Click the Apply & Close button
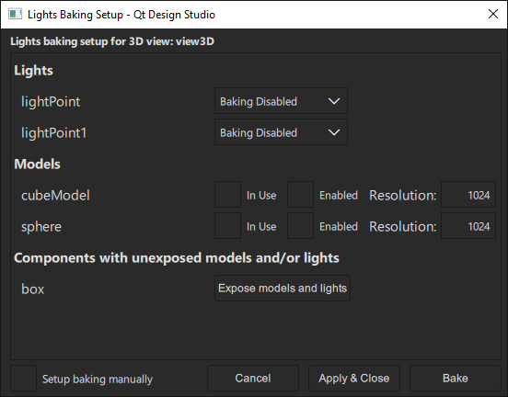The image size is (508, 397). click(354, 379)
